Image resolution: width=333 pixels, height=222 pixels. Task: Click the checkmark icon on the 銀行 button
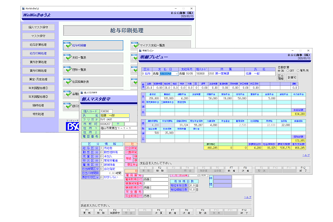coord(68,106)
